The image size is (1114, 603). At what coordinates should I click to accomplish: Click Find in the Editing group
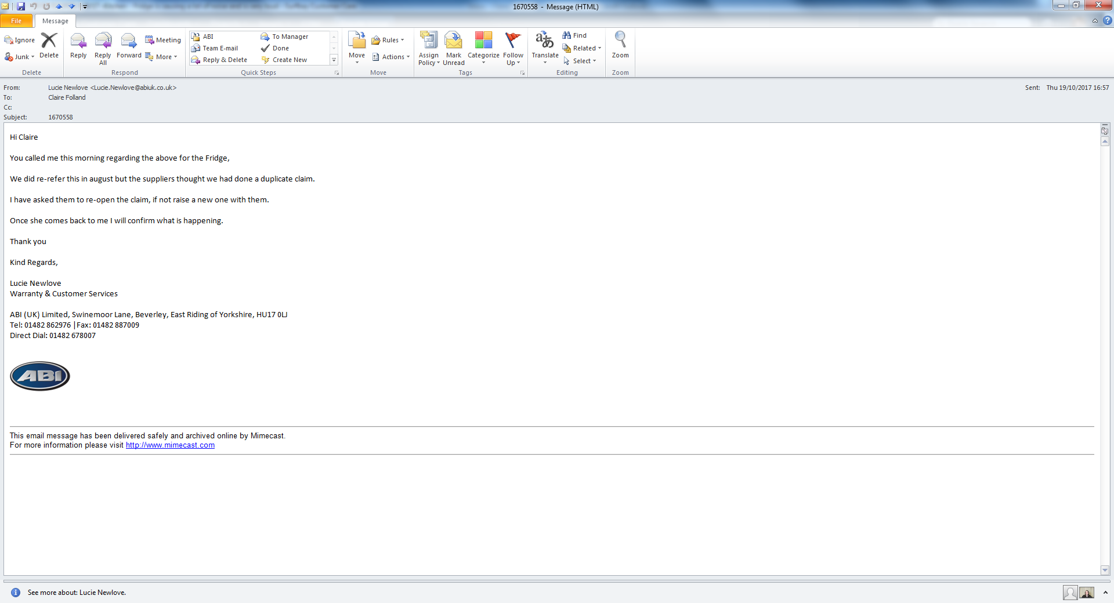coord(575,35)
